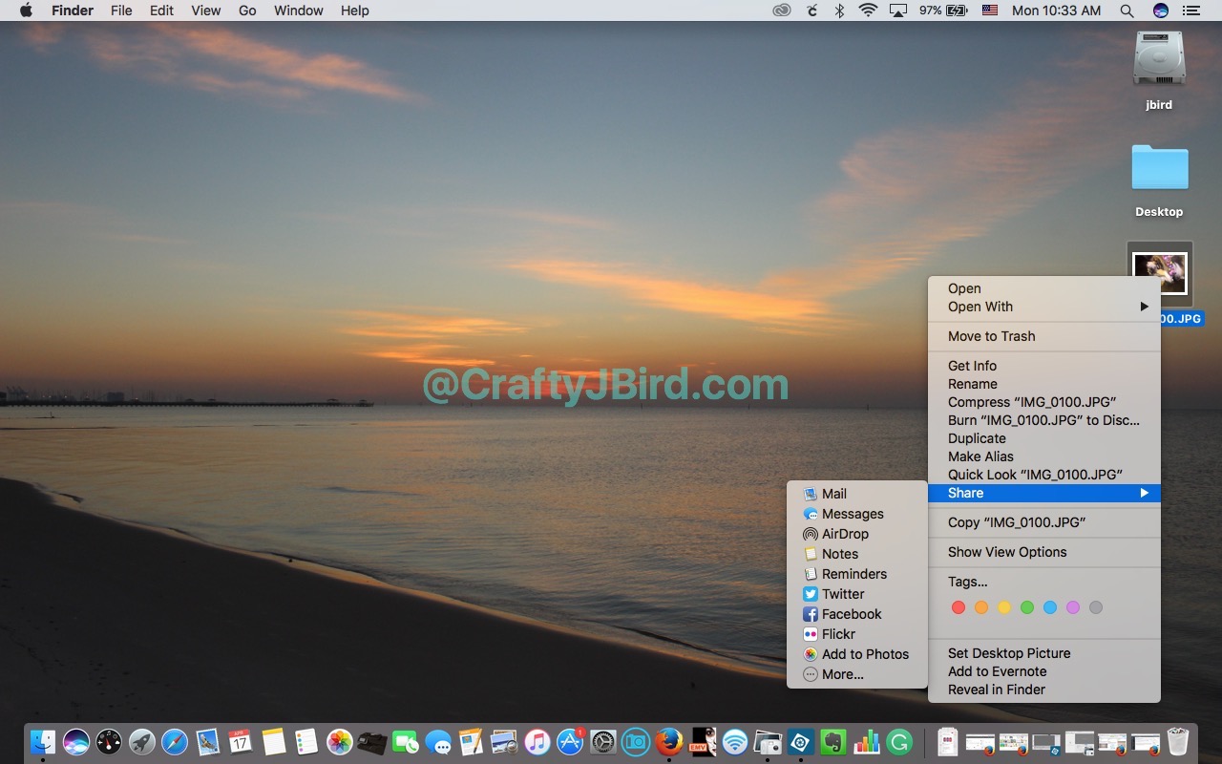Open the Bluetooth status menu
Viewport: 1222px width, 764px height.
[839, 11]
